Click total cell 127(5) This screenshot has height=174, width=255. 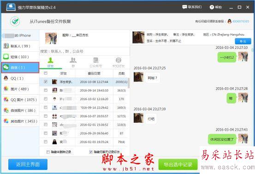[121, 116]
